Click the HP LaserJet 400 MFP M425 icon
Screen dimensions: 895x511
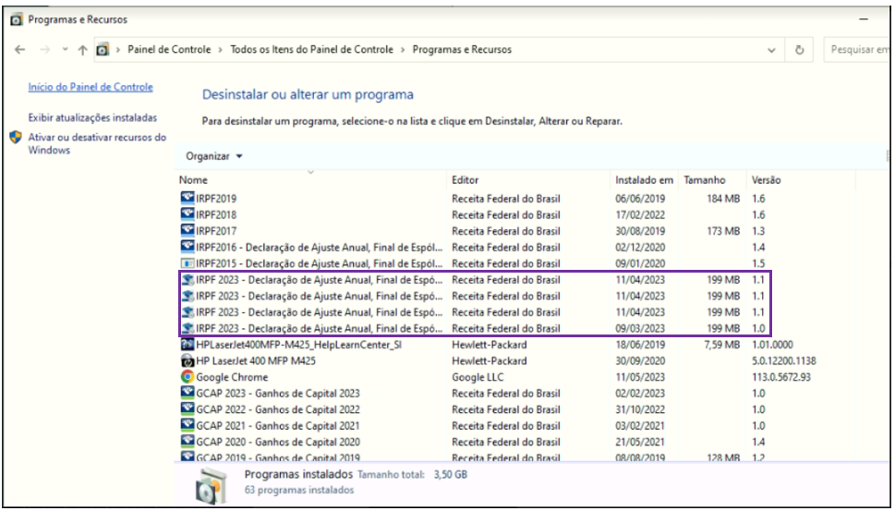[x=187, y=360]
